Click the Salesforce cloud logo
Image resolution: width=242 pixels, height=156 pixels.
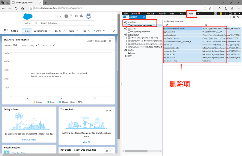pos(28,16)
